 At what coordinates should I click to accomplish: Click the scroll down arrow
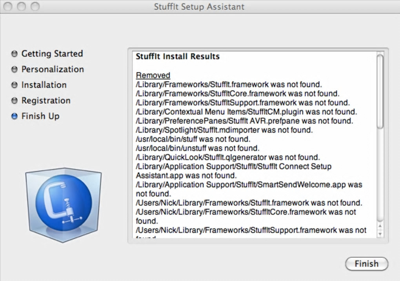coord(380,234)
